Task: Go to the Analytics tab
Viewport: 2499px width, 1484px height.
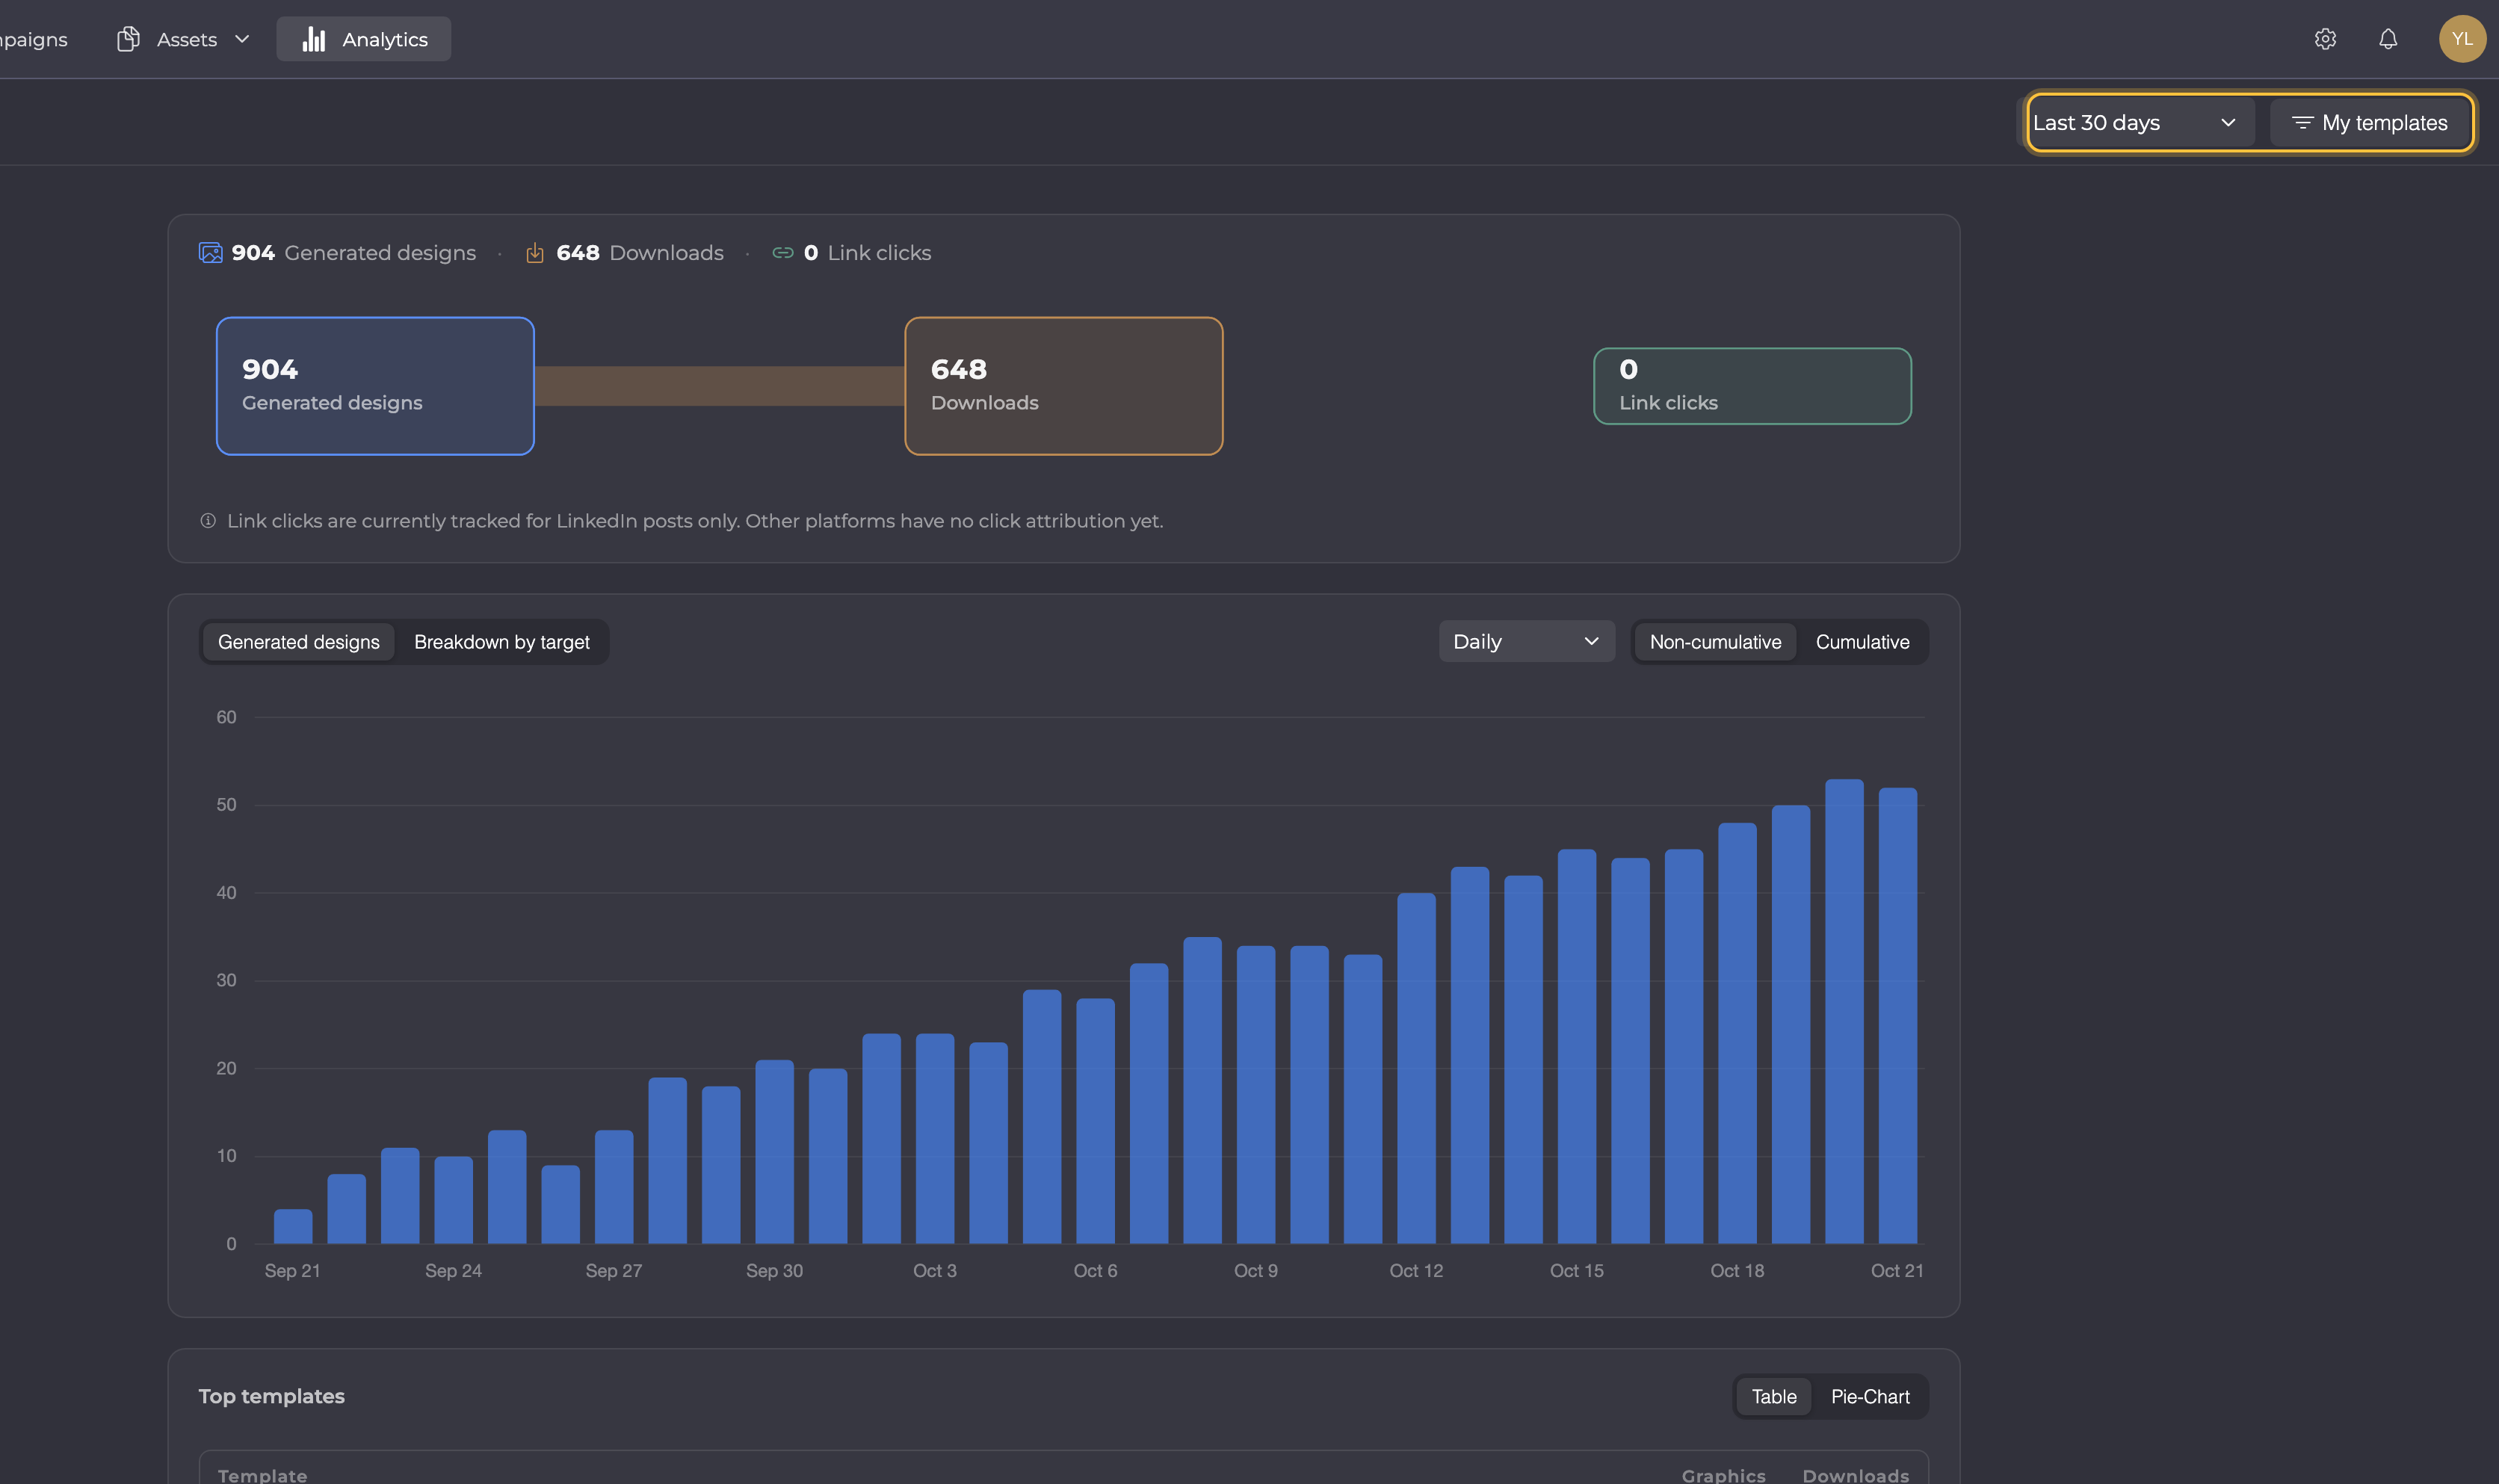Action: [x=364, y=39]
